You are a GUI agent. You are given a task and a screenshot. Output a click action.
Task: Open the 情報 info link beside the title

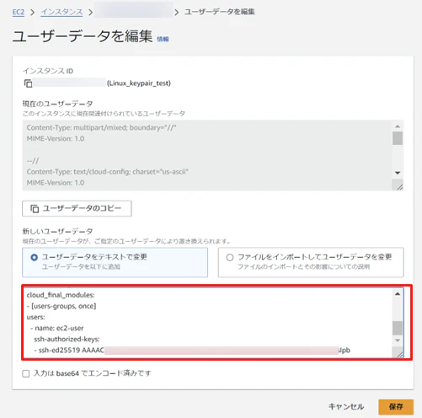pos(163,39)
